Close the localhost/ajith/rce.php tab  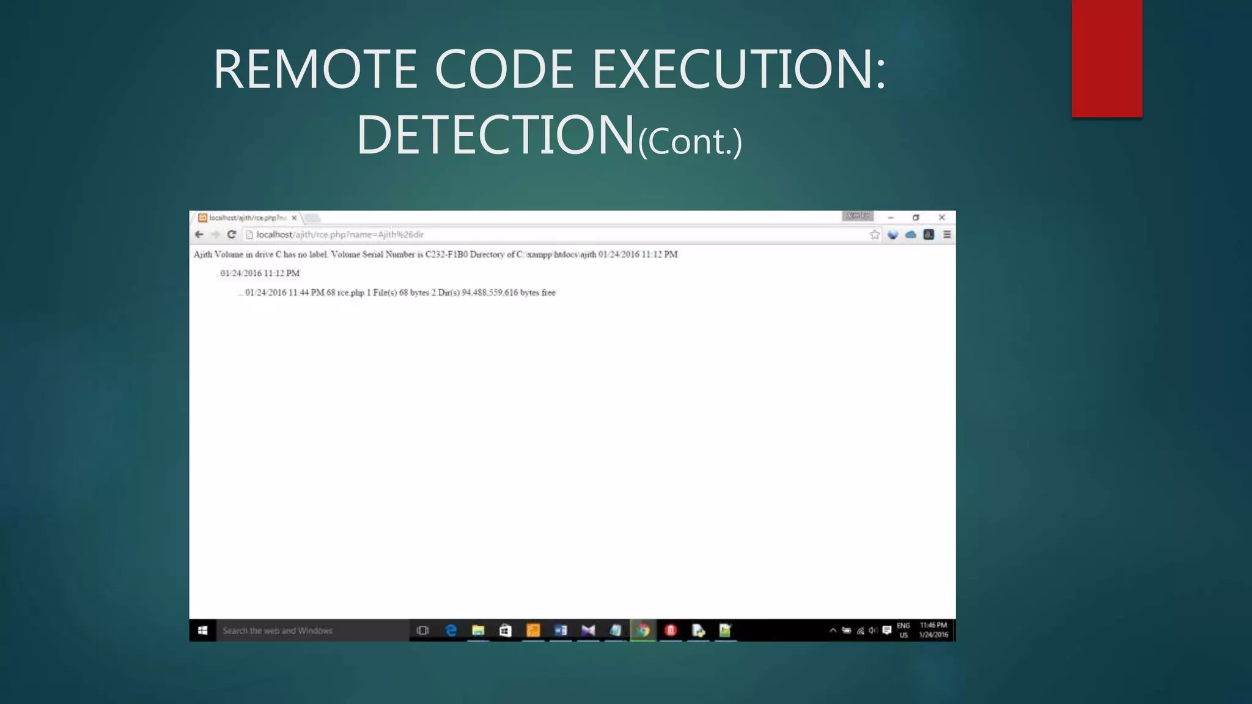pyautogui.click(x=294, y=218)
